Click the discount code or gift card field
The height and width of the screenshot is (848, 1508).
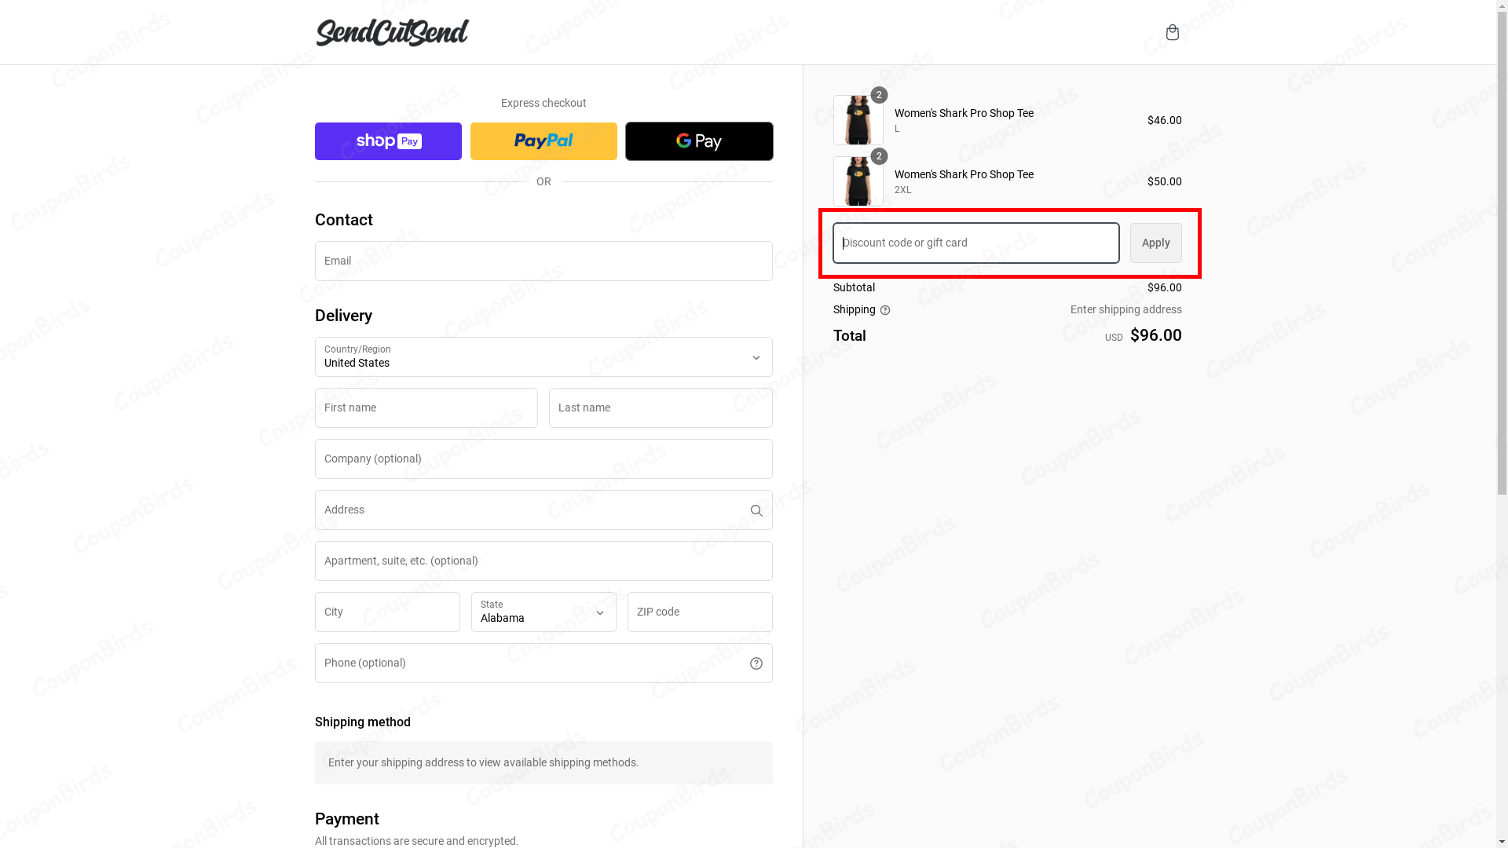pos(975,243)
